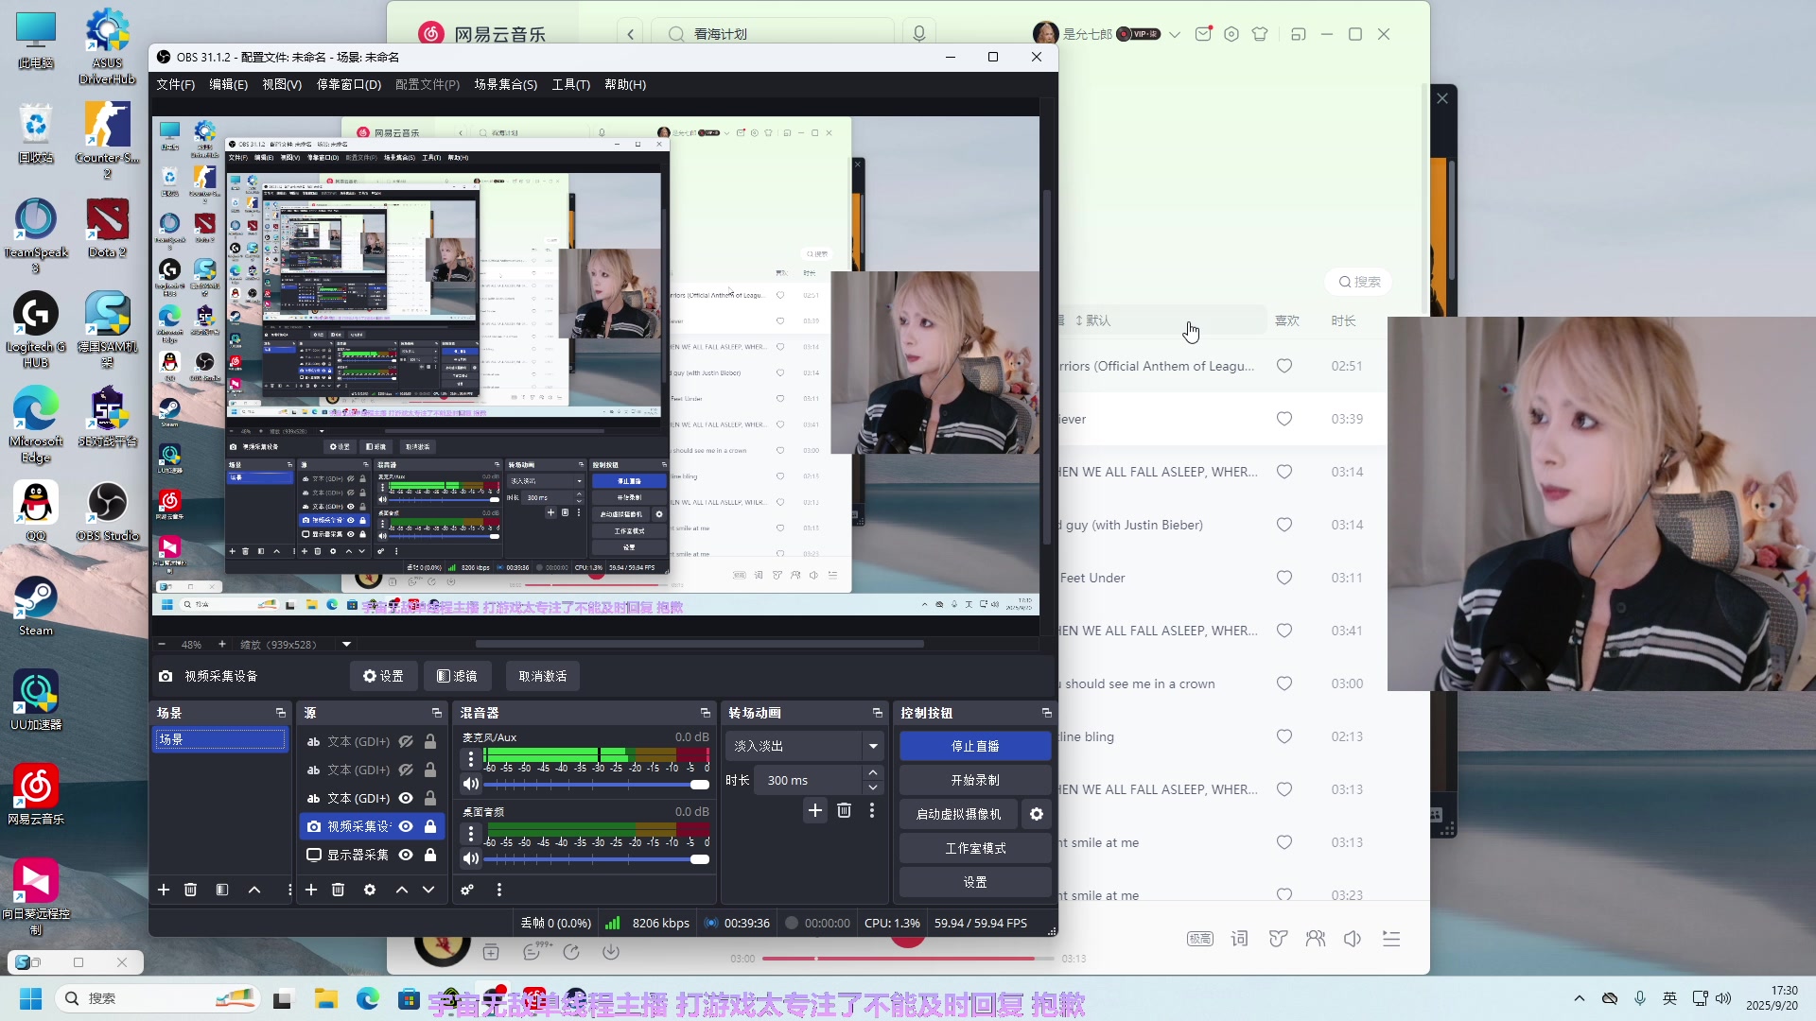1816x1021 pixels.
Task: Open preview scale dropdown arrow
Action: pos(346,645)
